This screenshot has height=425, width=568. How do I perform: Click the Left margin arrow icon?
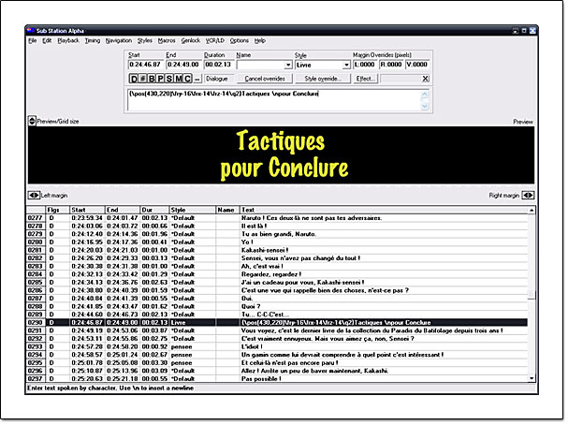(x=34, y=196)
